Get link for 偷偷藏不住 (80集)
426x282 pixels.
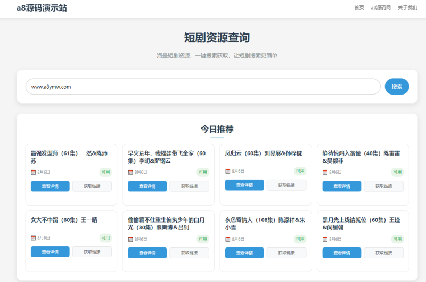pos(189,253)
